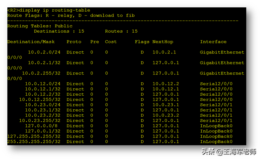Select destination 127.0.0.1/32
The height and width of the screenshot is (160, 261).
click(x=43, y=131)
